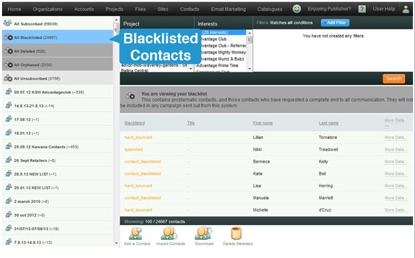The height and width of the screenshot is (258, 415).
Task: Click icon beside 25.09.12 Kawana Contacts
Action: pos(9,146)
